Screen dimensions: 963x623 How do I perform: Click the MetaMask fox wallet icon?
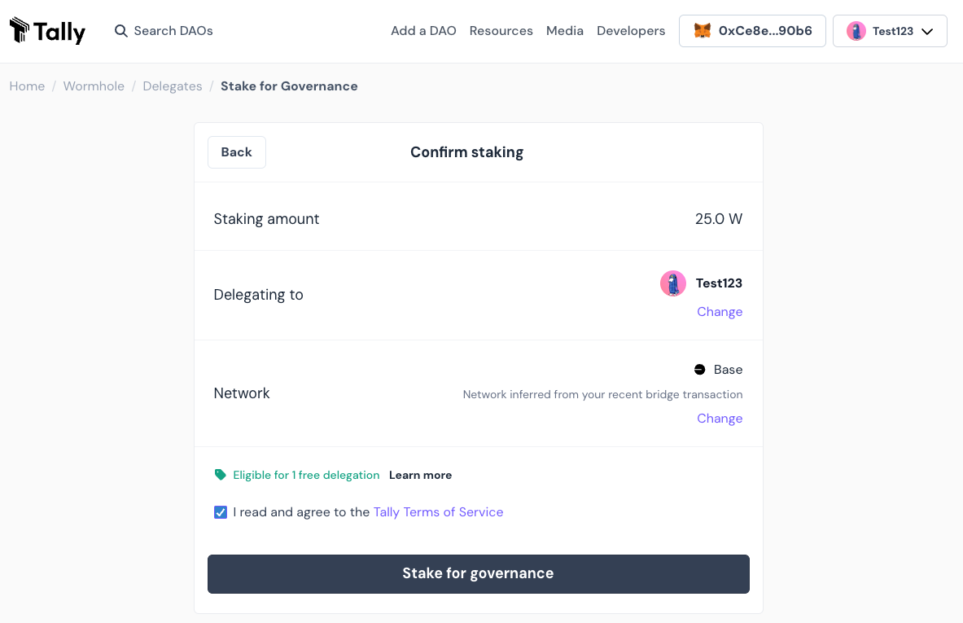click(x=702, y=31)
